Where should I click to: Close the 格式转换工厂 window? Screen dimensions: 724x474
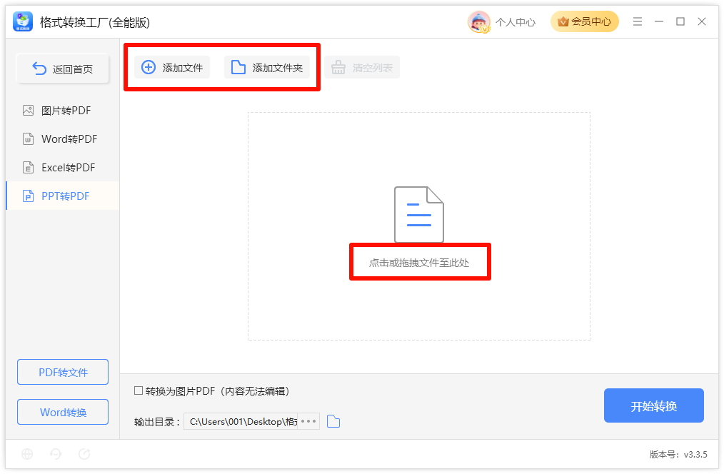click(x=702, y=21)
